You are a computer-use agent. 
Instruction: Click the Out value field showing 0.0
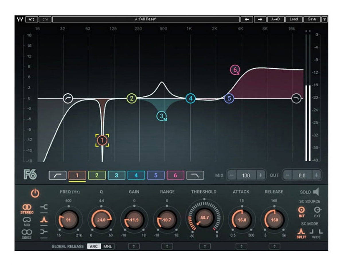[302, 175]
